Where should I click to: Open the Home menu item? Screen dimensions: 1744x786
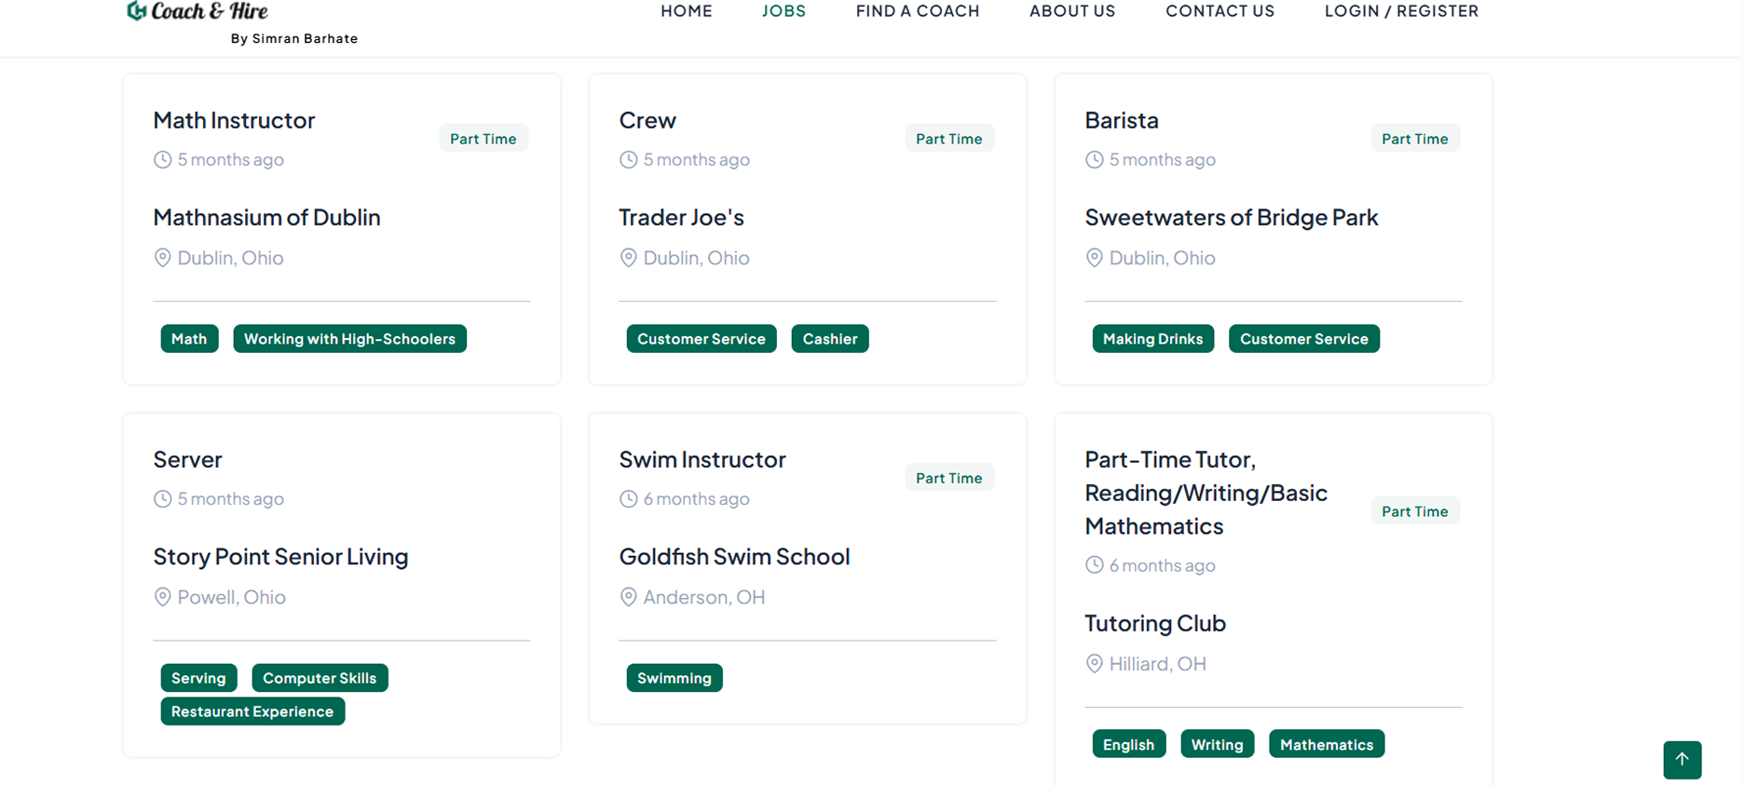(x=686, y=11)
